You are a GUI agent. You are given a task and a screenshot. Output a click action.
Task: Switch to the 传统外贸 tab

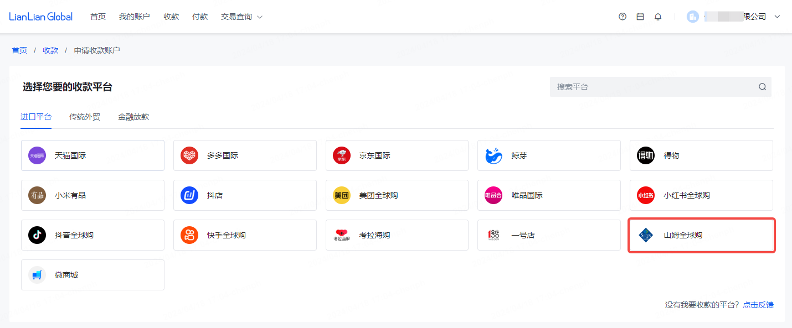tap(85, 117)
